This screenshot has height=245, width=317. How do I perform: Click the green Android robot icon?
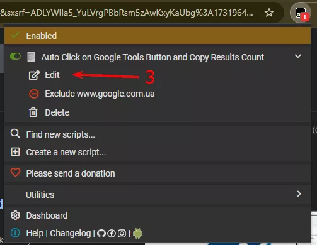tap(137, 233)
